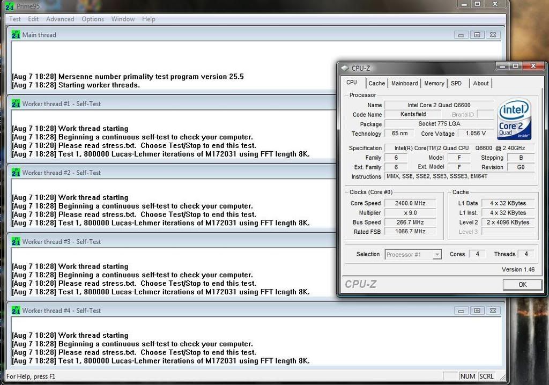Viewport: 549px width, 385px height.
Task: Maximize the Worker thread #4 window
Action: pyautogui.click(x=477, y=310)
